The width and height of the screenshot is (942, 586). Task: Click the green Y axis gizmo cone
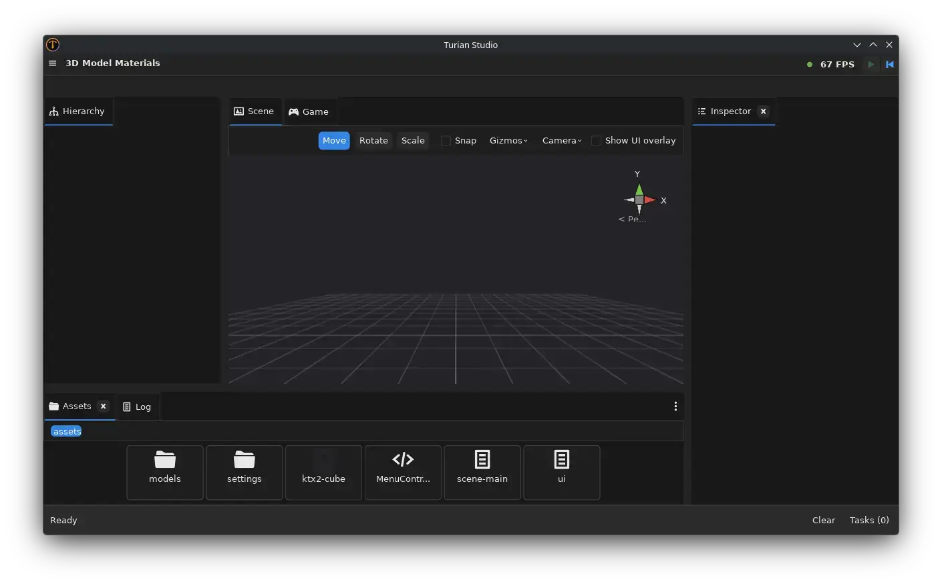(x=639, y=190)
